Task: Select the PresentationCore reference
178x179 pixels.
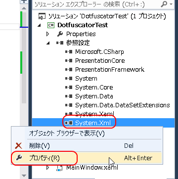Action: coord(100,61)
